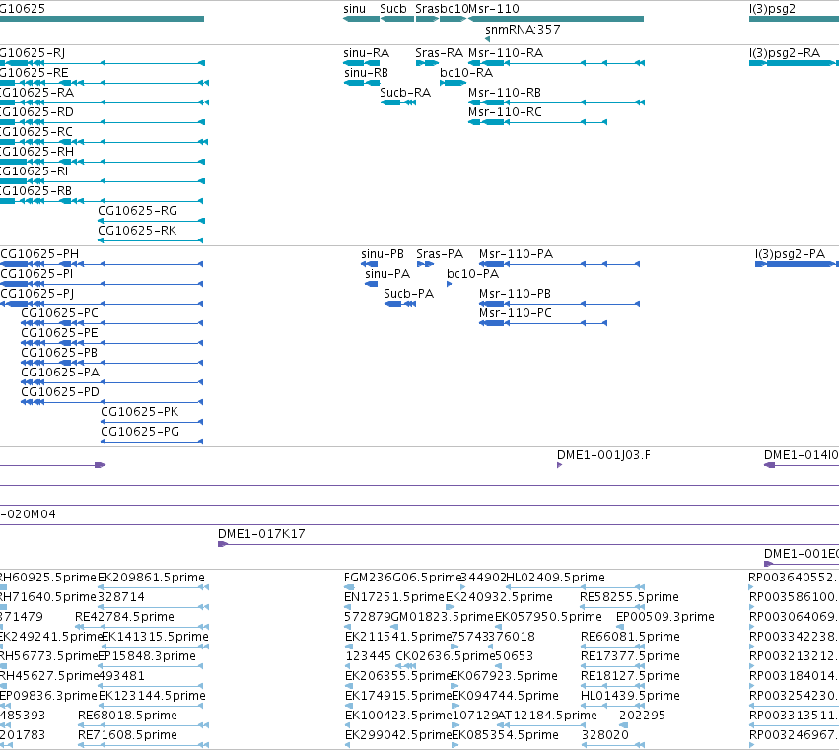This screenshot has height=750, width=839.
Task: Click the sinu gene label
Action: pyautogui.click(x=354, y=9)
